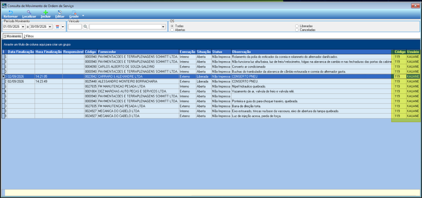Expand the Veículo combo box list

coord(163,27)
